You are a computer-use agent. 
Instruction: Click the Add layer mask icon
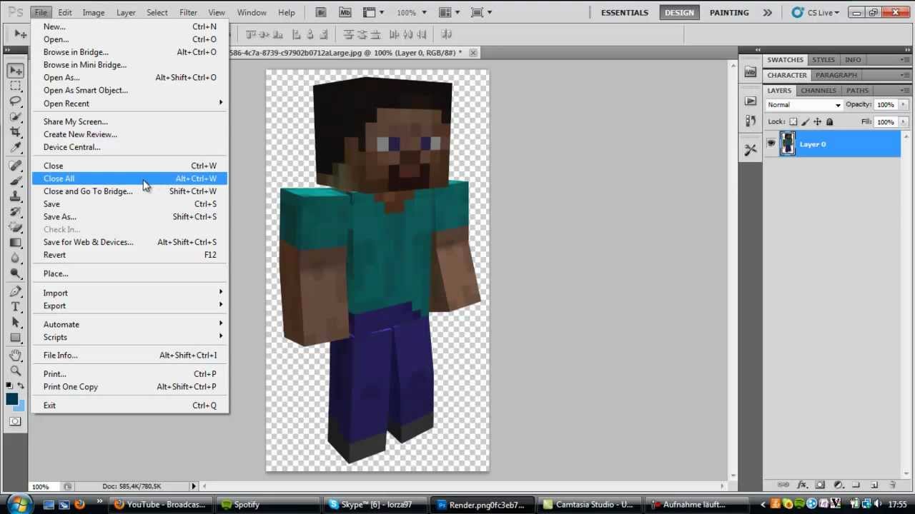(820, 485)
